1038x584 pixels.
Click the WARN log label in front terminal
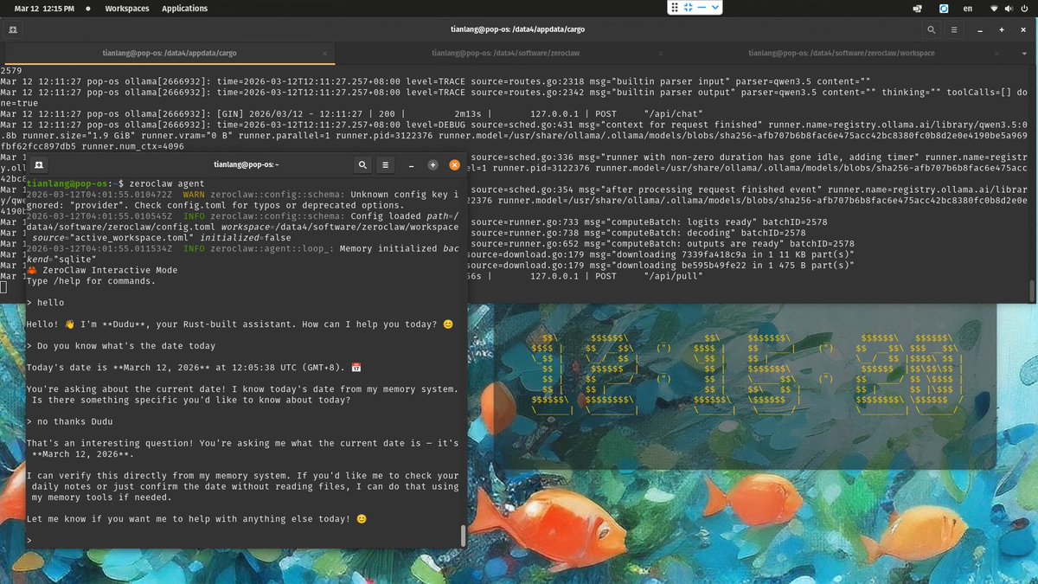193,196
